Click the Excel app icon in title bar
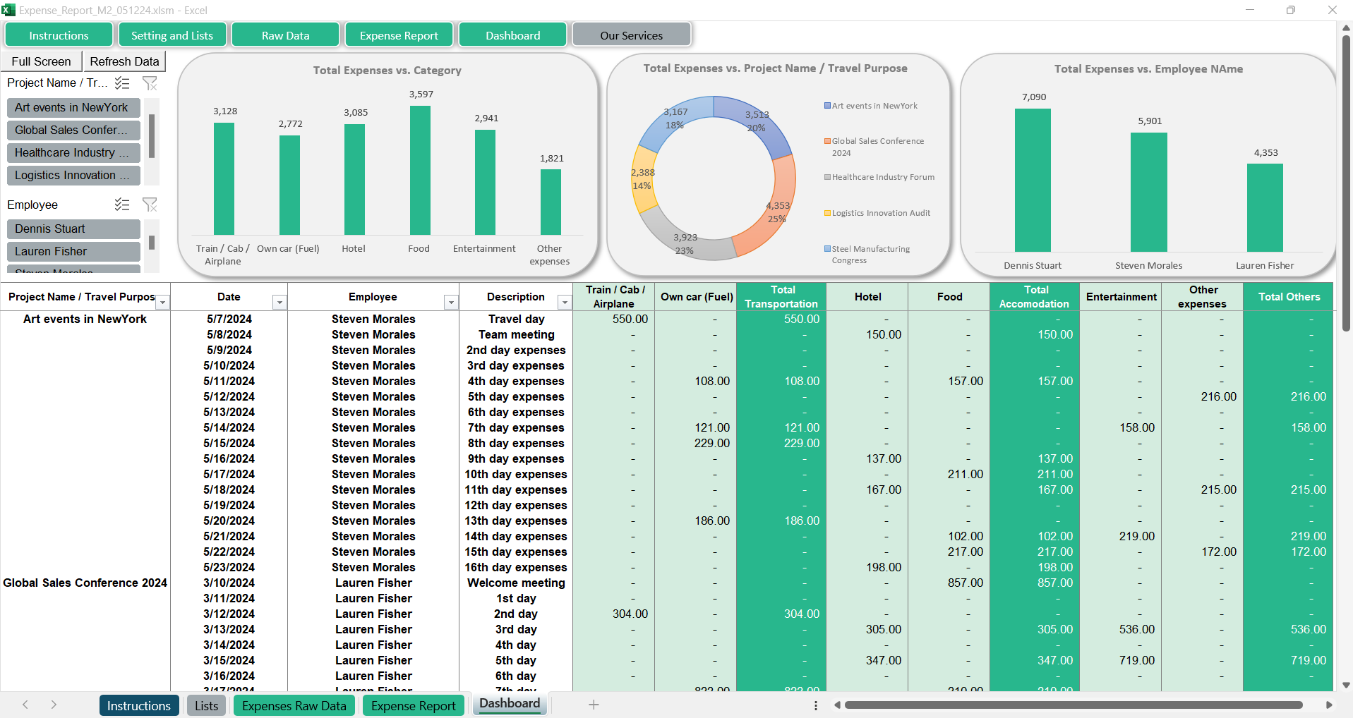This screenshot has width=1353, height=718. tap(8, 10)
